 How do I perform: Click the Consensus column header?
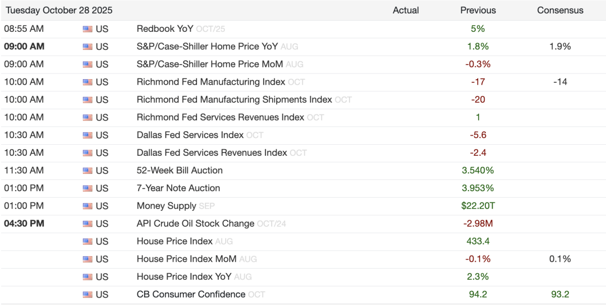[x=560, y=10]
